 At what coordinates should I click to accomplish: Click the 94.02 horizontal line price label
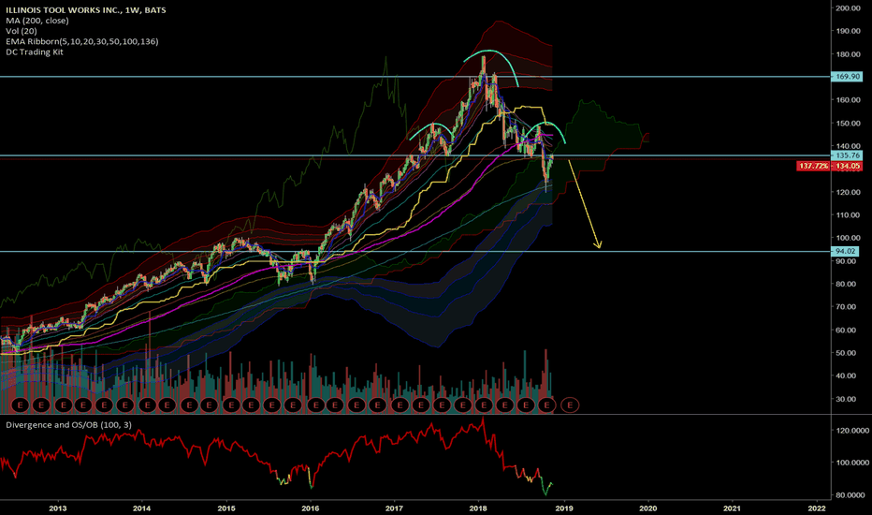pos(845,251)
